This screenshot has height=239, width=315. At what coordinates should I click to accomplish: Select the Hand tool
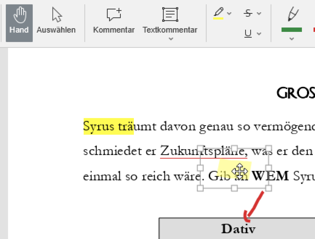click(19, 23)
